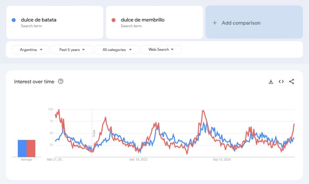Click the help icon beside Interest over time
The image size is (309, 184).
coord(61,82)
